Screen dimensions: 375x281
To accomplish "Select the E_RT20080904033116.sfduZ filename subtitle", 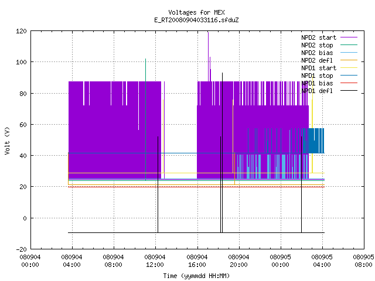I will click(196, 20).
